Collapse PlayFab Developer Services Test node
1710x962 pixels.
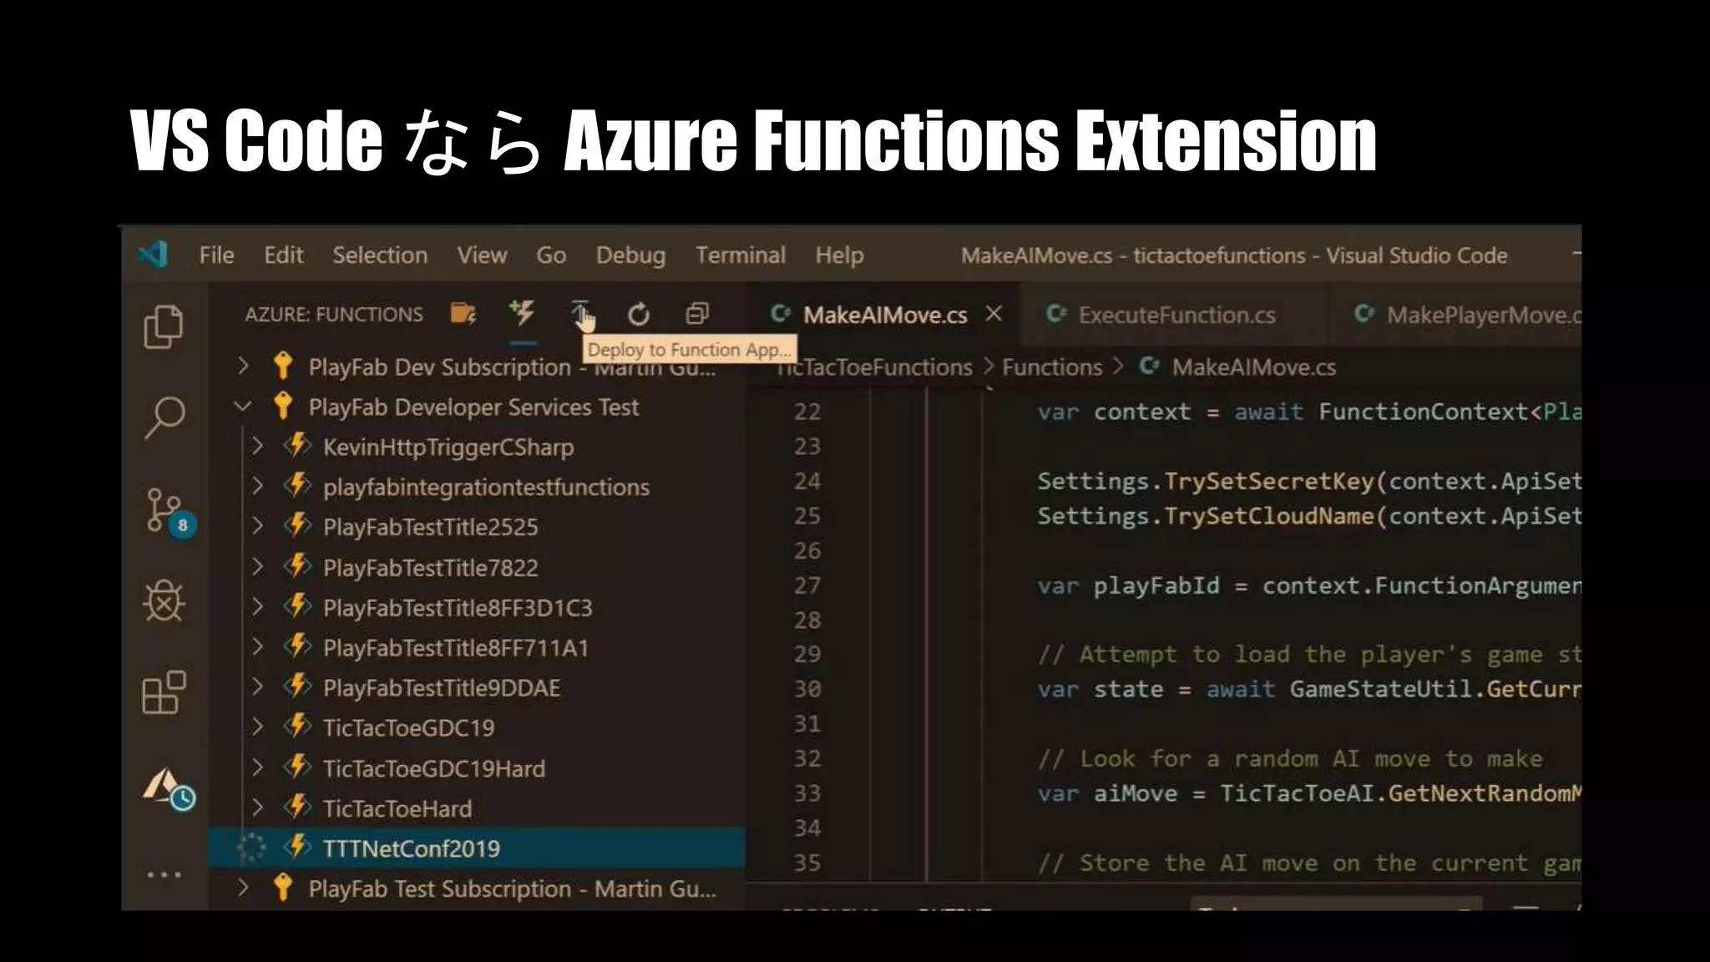(243, 407)
